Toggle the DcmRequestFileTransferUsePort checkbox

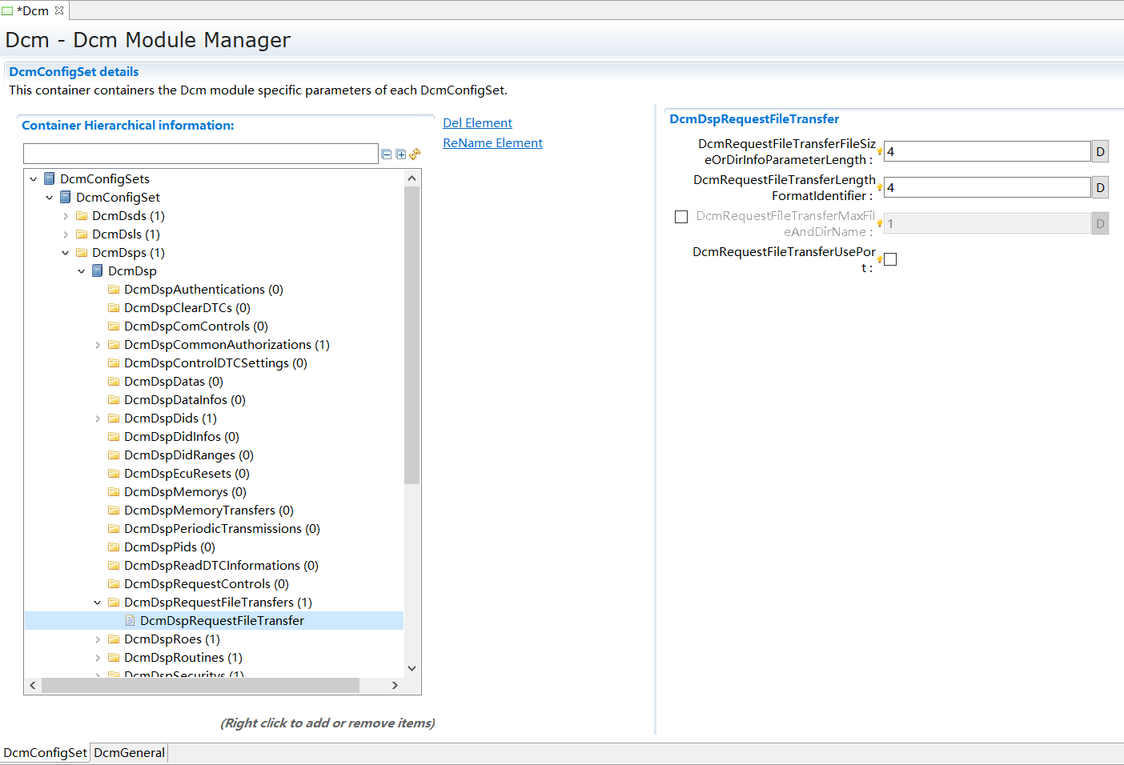[890, 258]
